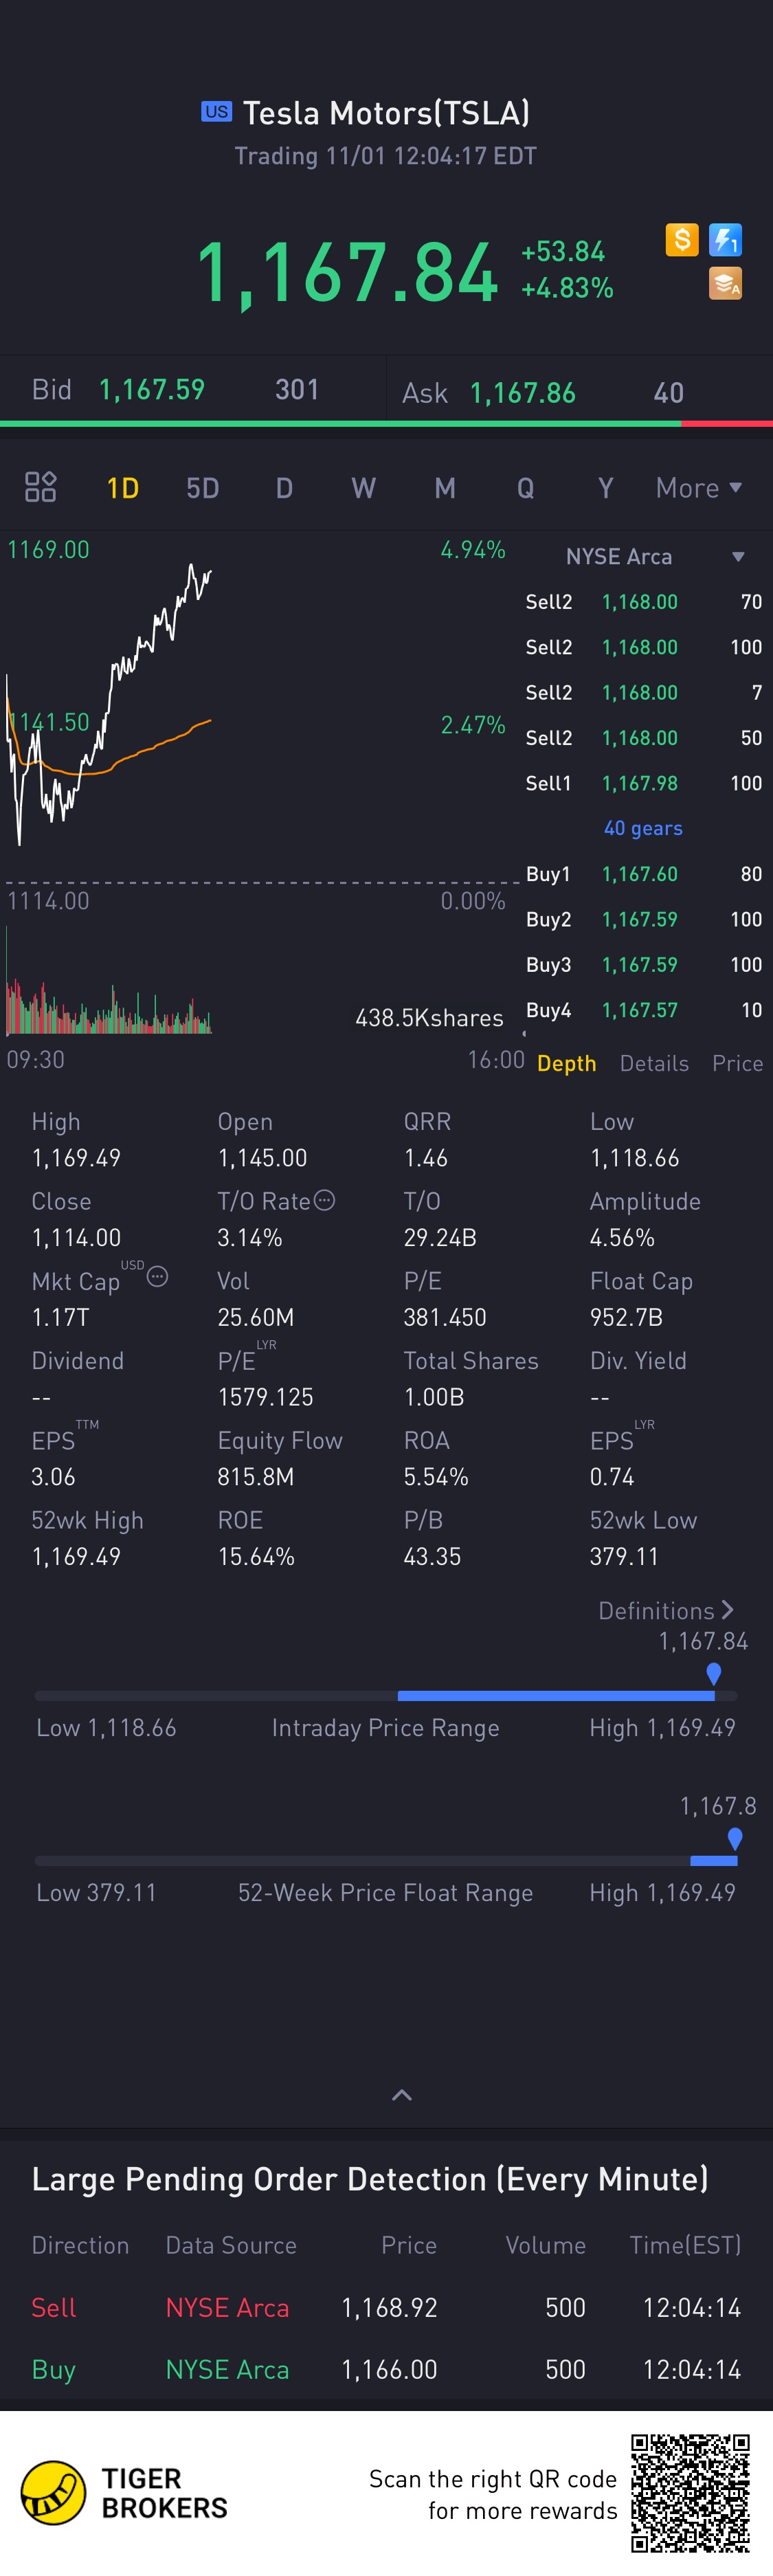Tap the US market badge beside Tesla Motors
The height and width of the screenshot is (2576, 773).
216,111
